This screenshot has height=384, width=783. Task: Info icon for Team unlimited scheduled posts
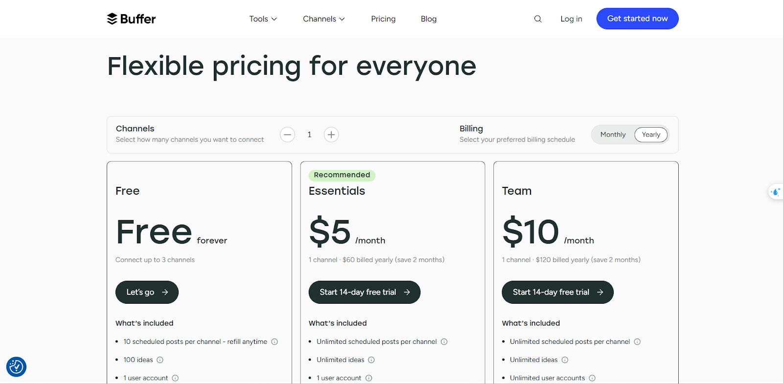click(637, 342)
